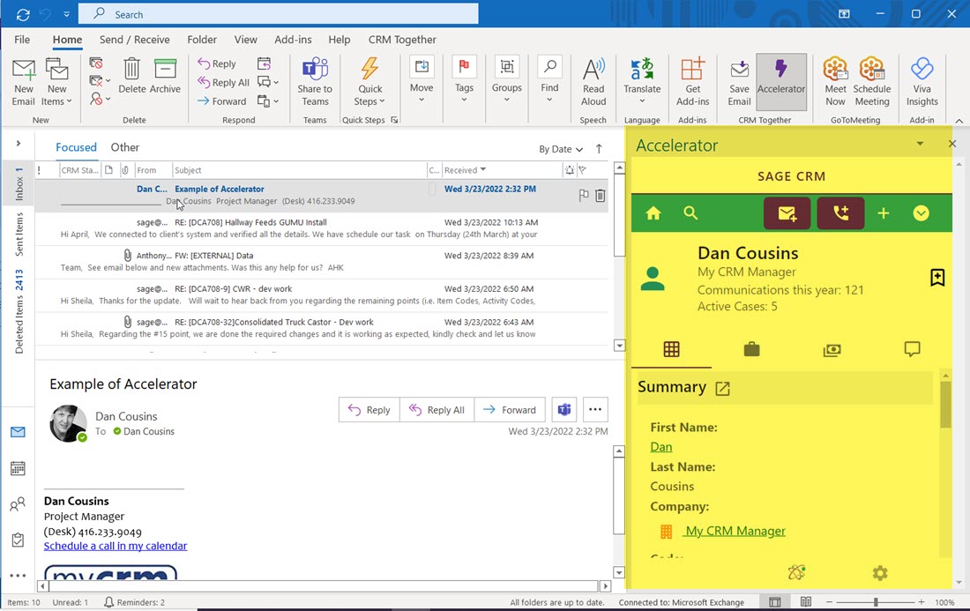Click Reply All in the ribbon
The image size is (970, 611).
click(x=223, y=82)
